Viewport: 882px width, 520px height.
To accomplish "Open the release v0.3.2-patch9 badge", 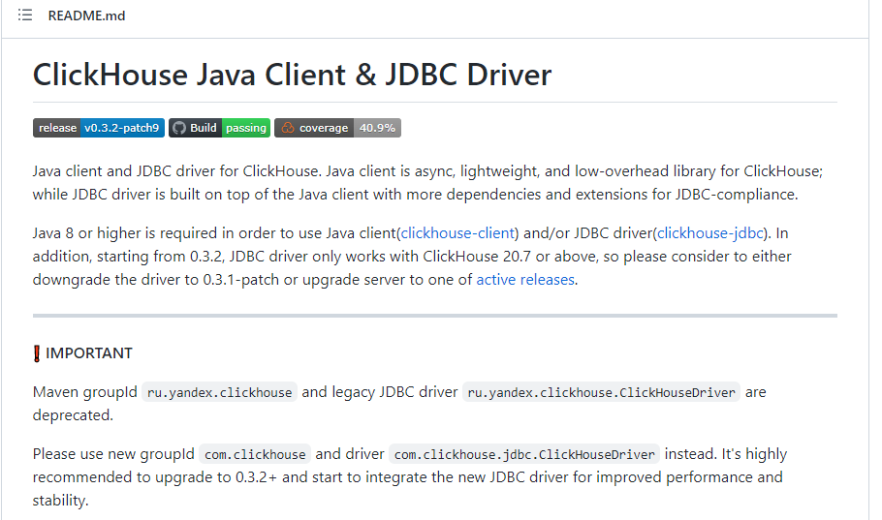I will click(x=99, y=128).
